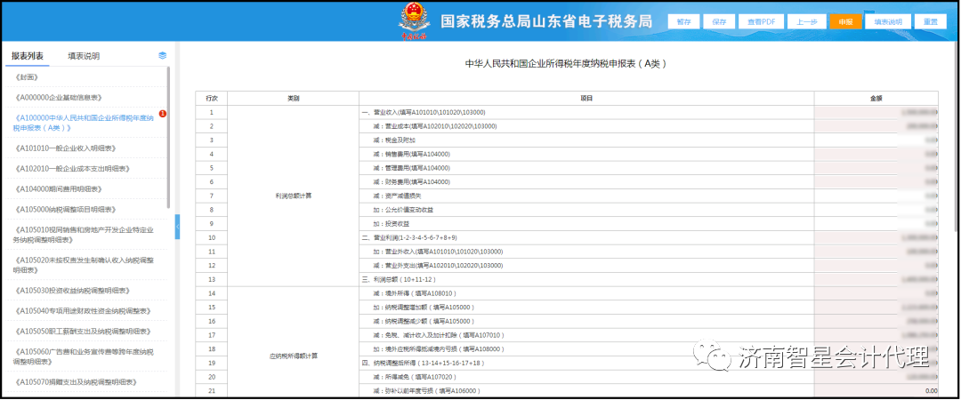
Task: Click item text 一、营业收入
Action: coord(424,112)
